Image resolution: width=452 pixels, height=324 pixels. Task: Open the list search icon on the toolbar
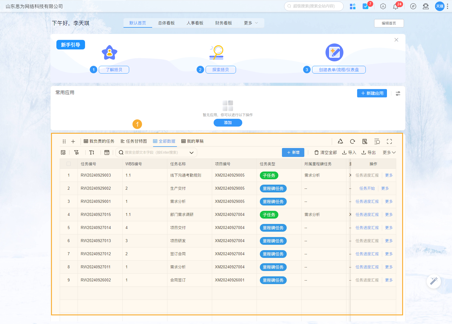click(x=377, y=141)
